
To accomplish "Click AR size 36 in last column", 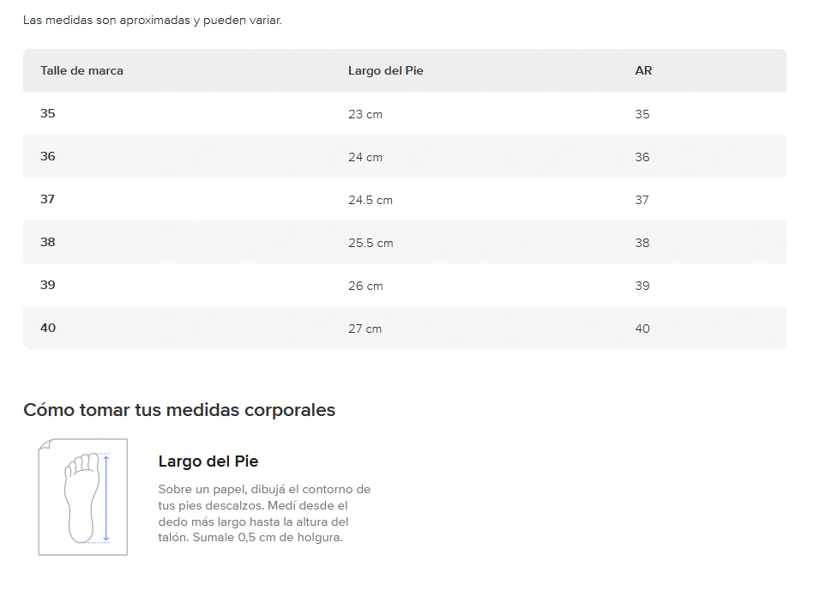I will (642, 157).
